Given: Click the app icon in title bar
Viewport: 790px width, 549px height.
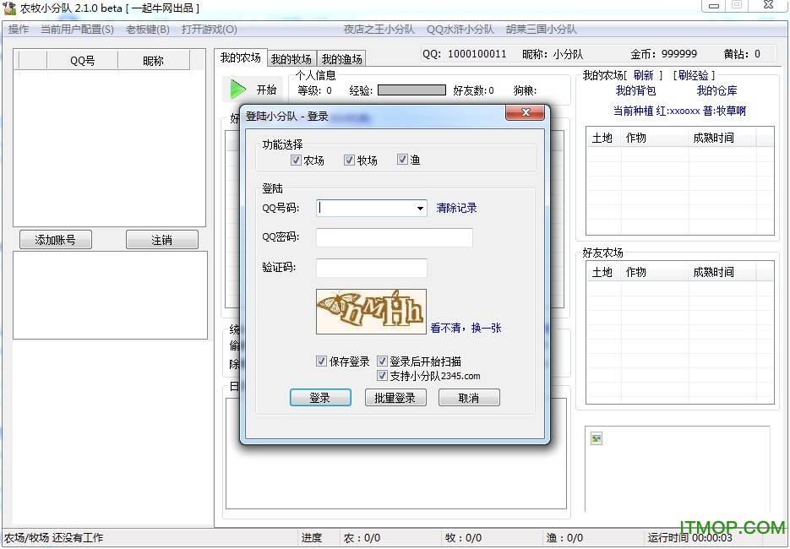Looking at the screenshot, I should tap(9, 8).
